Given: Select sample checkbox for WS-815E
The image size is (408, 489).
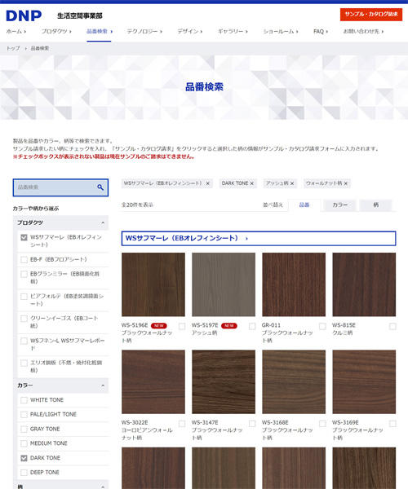Looking at the screenshot, I should click(x=392, y=326).
